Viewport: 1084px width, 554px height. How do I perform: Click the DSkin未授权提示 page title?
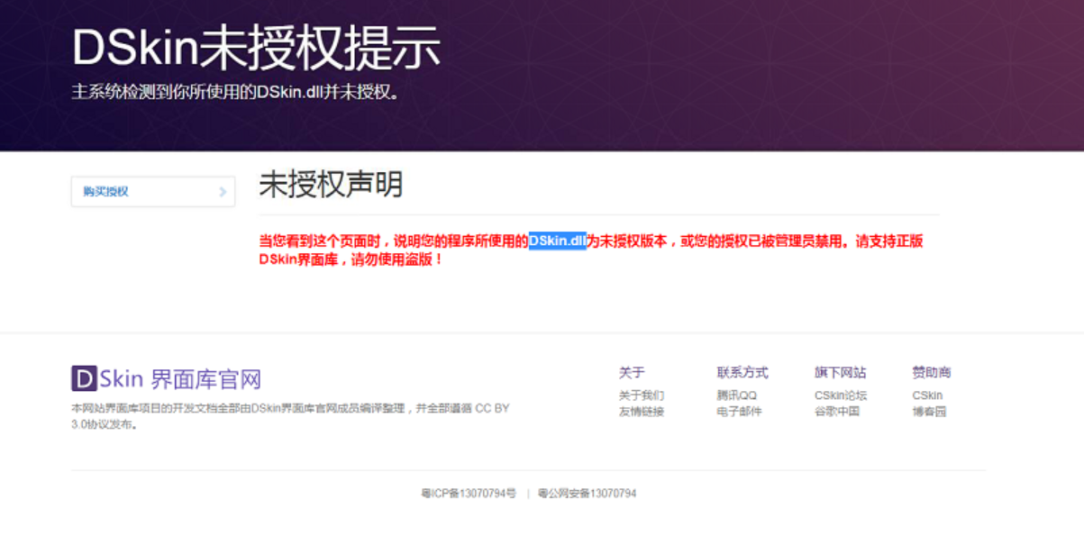click(x=256, y=47)
